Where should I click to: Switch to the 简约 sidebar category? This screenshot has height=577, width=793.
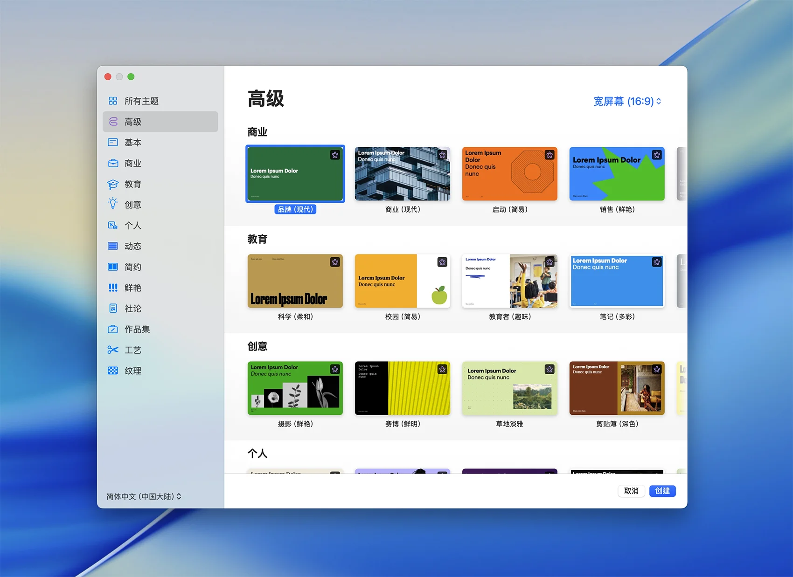click(133, 267)
